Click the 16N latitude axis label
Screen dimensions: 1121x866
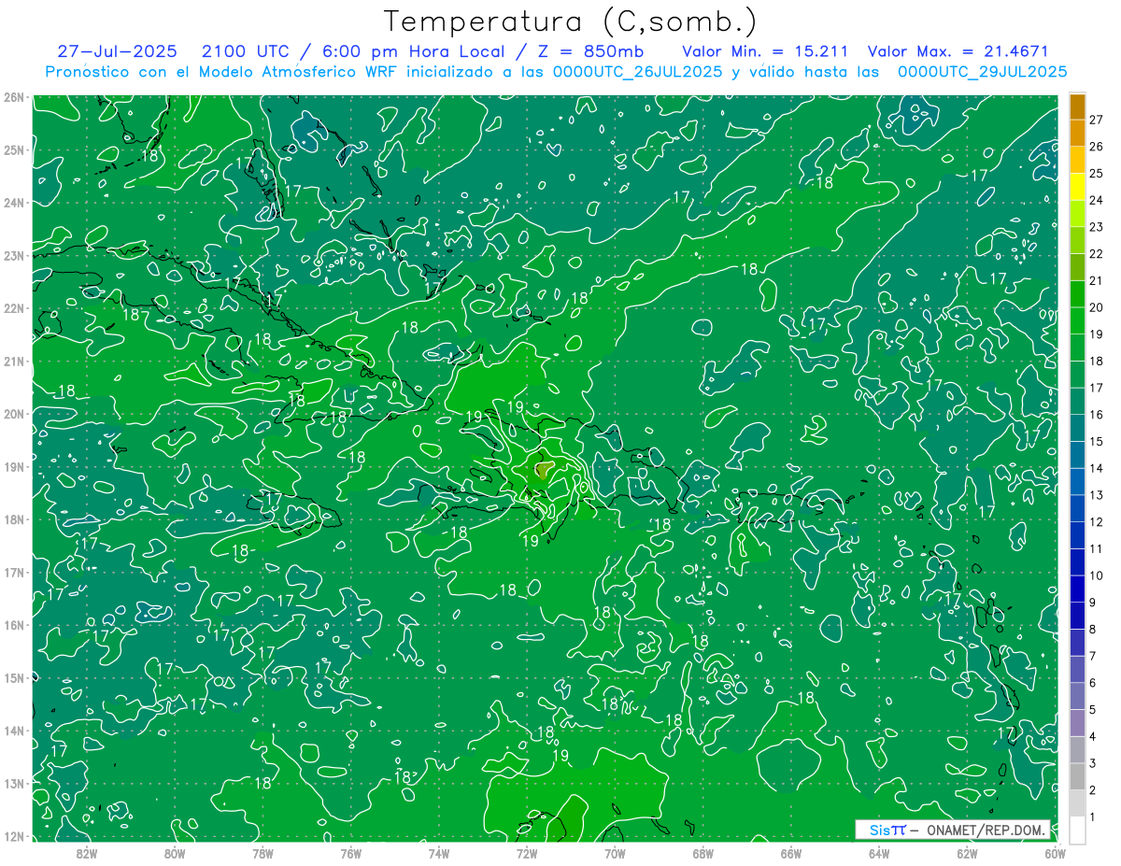[x=14, y=625]
